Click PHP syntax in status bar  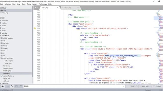pyautogui.click(x=161, y=90)
